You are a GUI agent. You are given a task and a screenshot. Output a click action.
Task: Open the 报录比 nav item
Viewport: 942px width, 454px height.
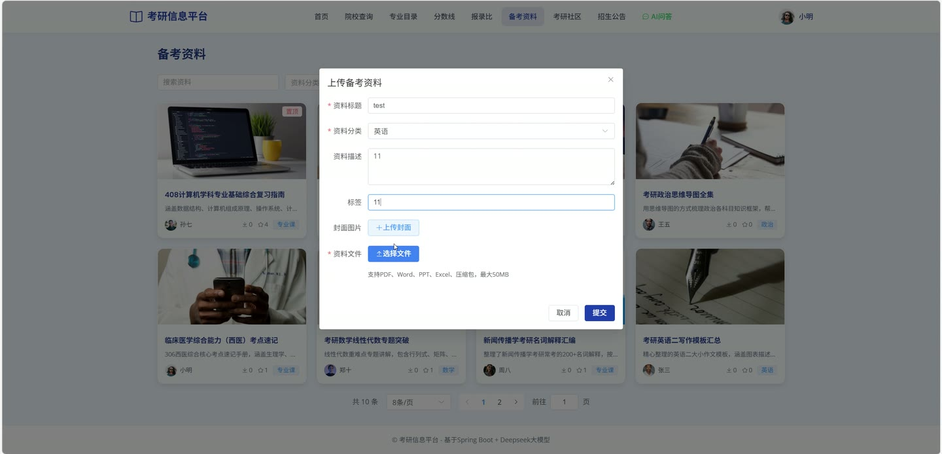pos(481,17)
